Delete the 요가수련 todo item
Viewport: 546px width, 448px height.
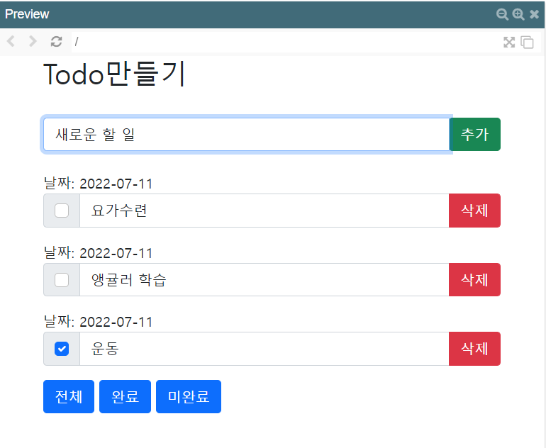474,211
